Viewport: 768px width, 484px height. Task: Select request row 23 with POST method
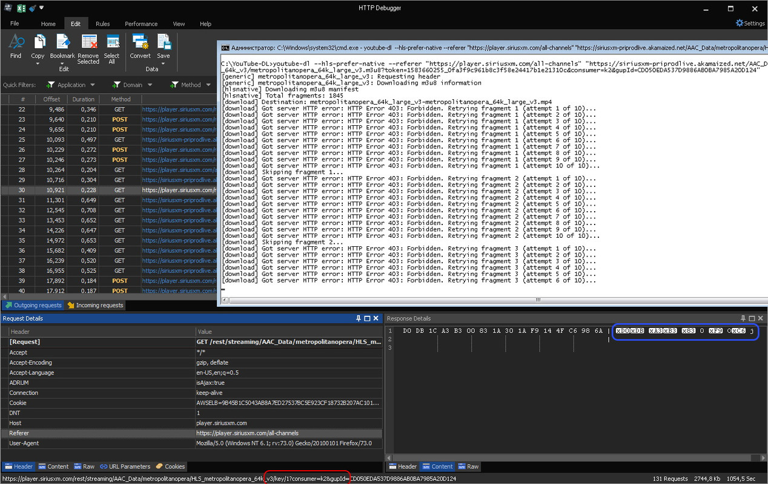tap(108, 119)
